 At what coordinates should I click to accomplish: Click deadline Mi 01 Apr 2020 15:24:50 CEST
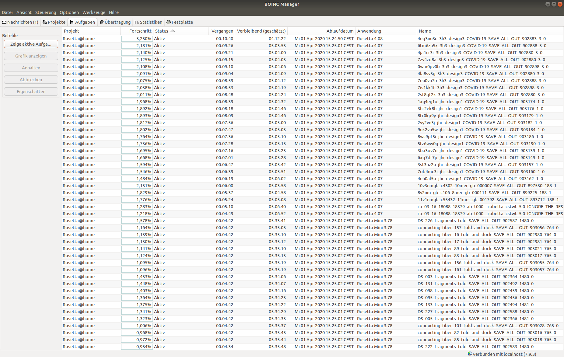coord(324,39)
